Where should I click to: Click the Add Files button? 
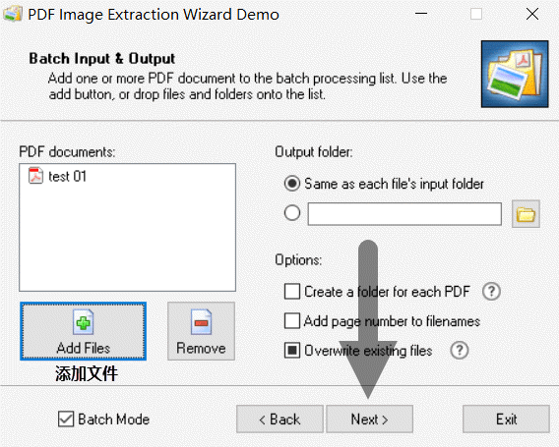[x=83, y=331]
